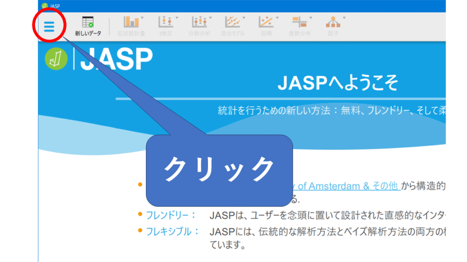Open the 混合モデル analysis module
This screenshot has width=467, height=262.
233,26
